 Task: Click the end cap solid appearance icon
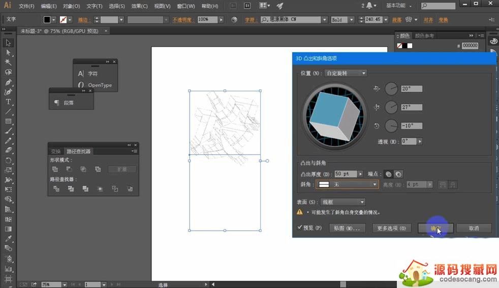click(389, 174)
